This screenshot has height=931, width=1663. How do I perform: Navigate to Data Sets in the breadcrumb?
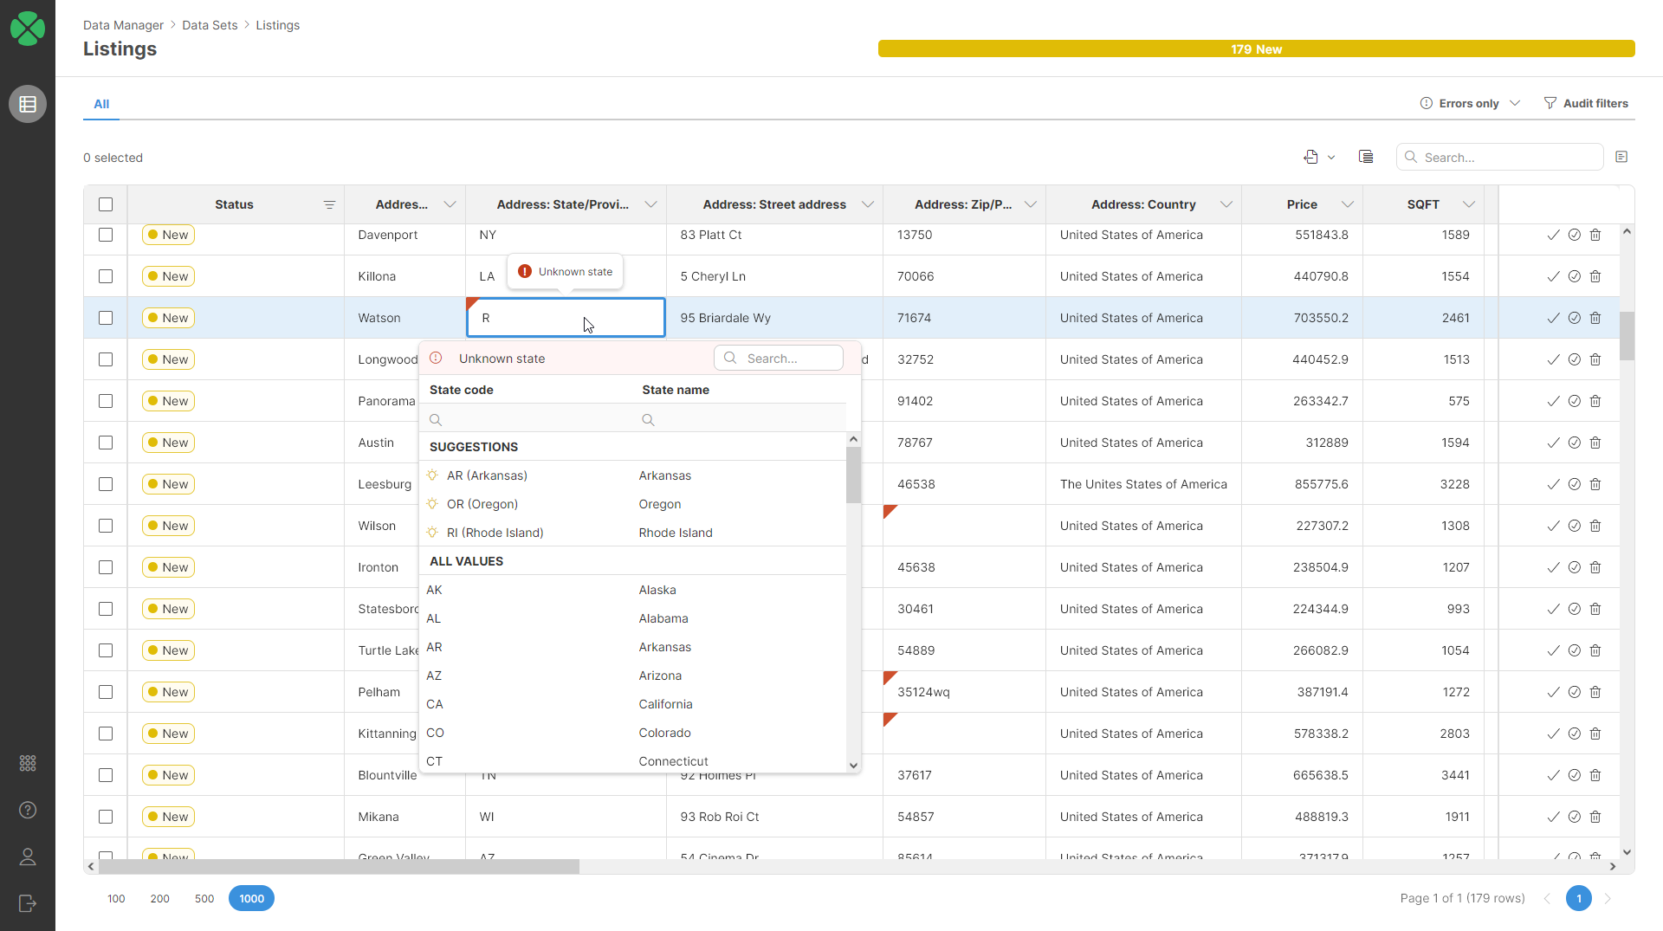tap(210, 25)
